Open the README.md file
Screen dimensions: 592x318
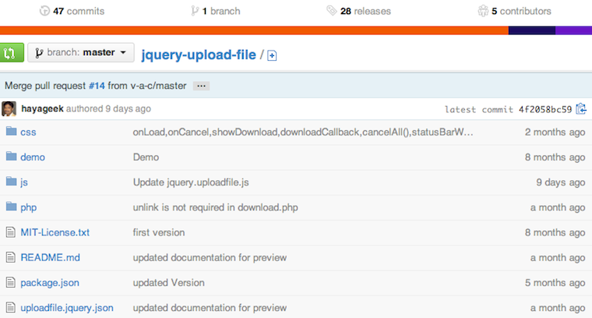tap(50, 257)
